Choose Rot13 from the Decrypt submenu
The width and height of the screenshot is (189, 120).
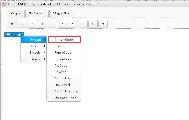pos(64,46)
